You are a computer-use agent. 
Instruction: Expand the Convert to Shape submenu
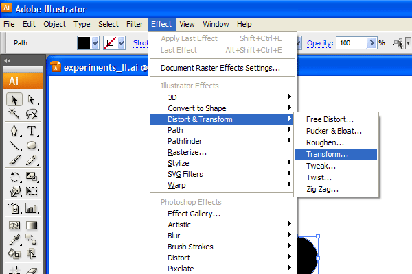pos(222,108)
